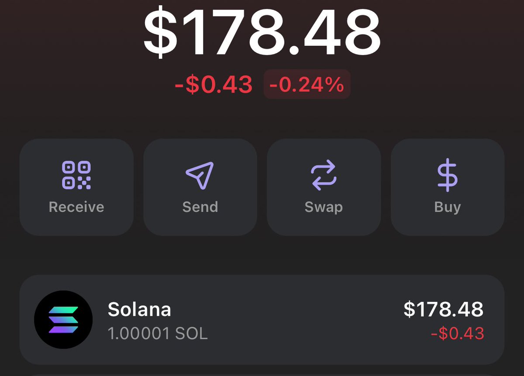Tap the partially visible card below Solana
Screen dimensions: 524x376
tap(262, 374)
